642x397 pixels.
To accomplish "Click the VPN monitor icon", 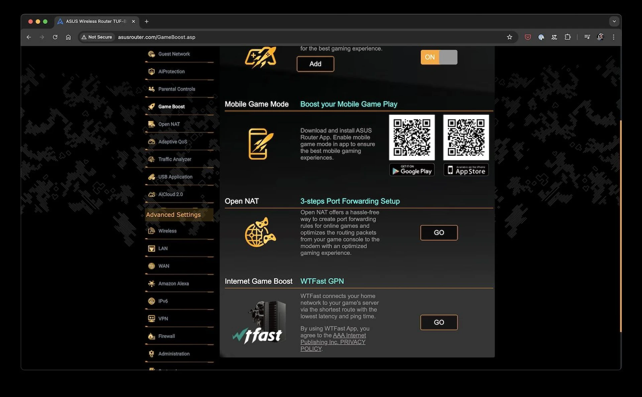I will pyautogui.click(x=151, y=319).
